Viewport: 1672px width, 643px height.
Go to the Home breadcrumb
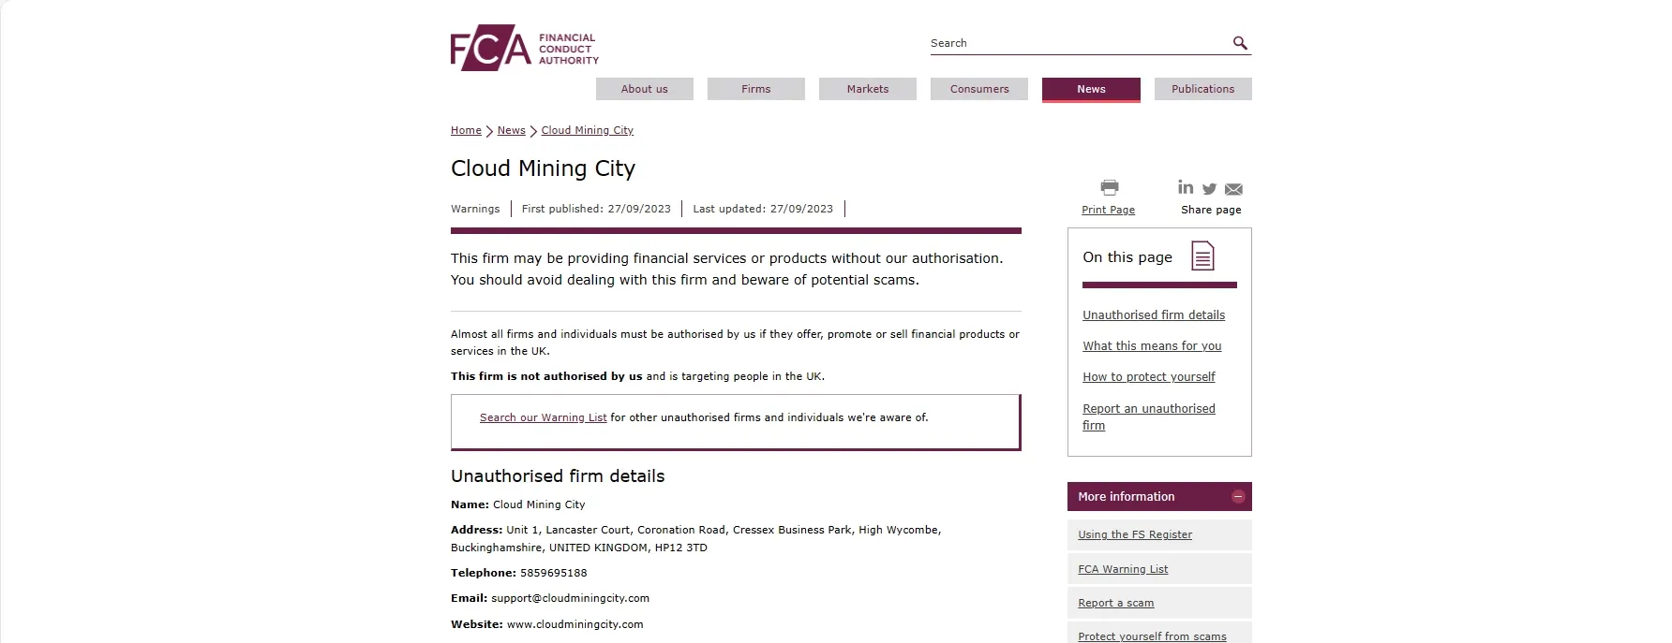coord(466,130)
